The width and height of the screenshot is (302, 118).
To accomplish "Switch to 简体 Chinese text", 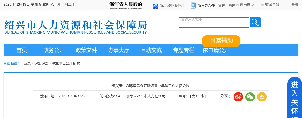I will (222, 6).
